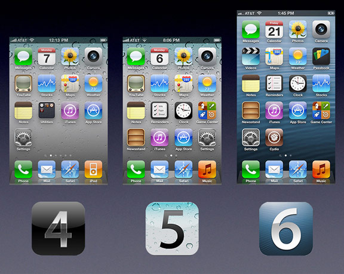Launch YouTube app on the iOS 4 screen
The width and height of the screenshot is (344, 274).
coord(23,84)
